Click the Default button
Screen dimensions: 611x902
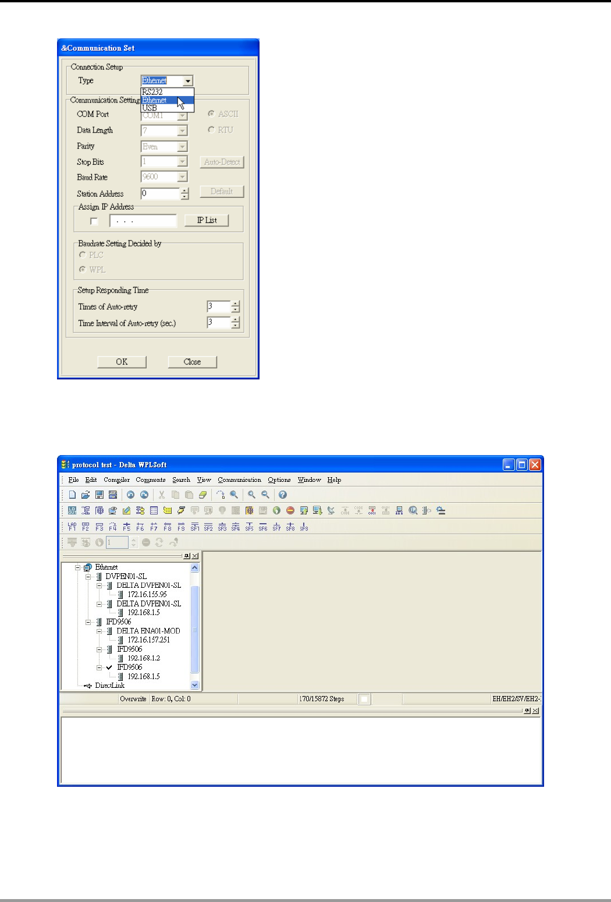pyautogui.click(x=222, y=191)
